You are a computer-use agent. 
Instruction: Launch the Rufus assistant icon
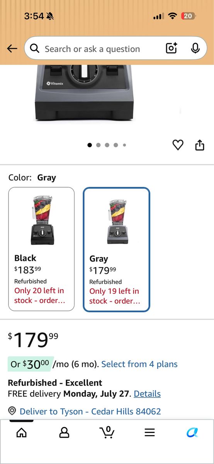[x=192, y=432]
